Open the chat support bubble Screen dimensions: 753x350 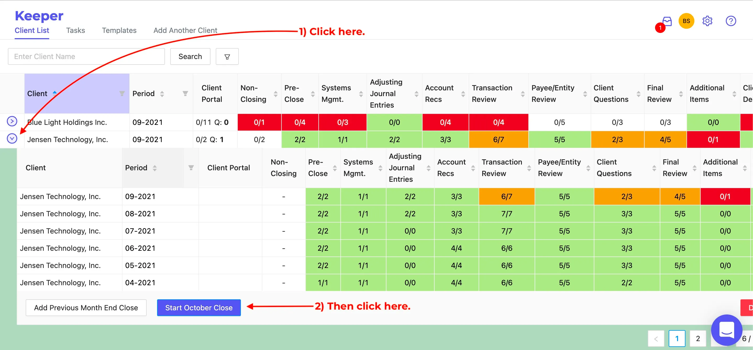(x=726, y=330)
